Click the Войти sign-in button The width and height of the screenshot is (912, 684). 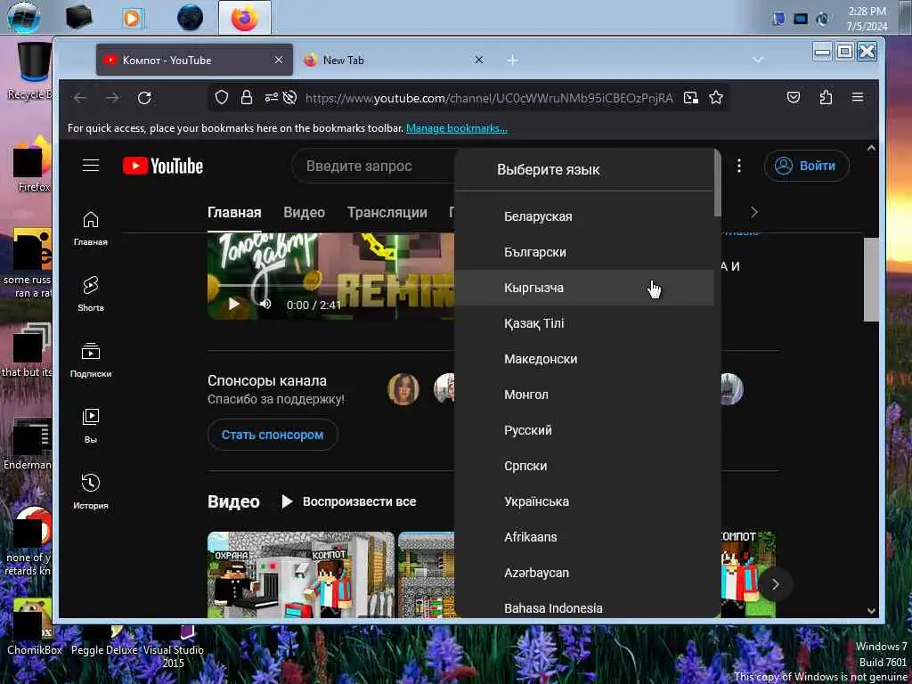(807, 166)
